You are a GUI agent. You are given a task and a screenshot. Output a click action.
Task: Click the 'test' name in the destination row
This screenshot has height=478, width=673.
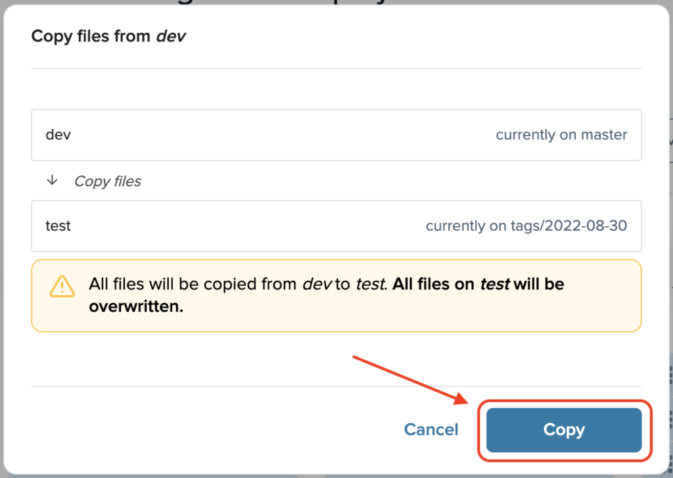(58, 226)
